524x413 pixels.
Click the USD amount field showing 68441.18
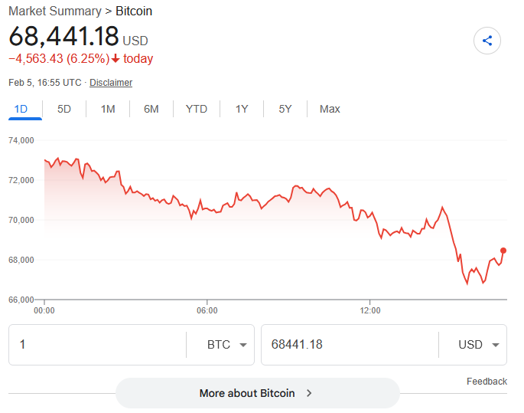point(350,344)
